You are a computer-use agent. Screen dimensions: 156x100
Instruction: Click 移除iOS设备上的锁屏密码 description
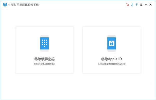44,64
